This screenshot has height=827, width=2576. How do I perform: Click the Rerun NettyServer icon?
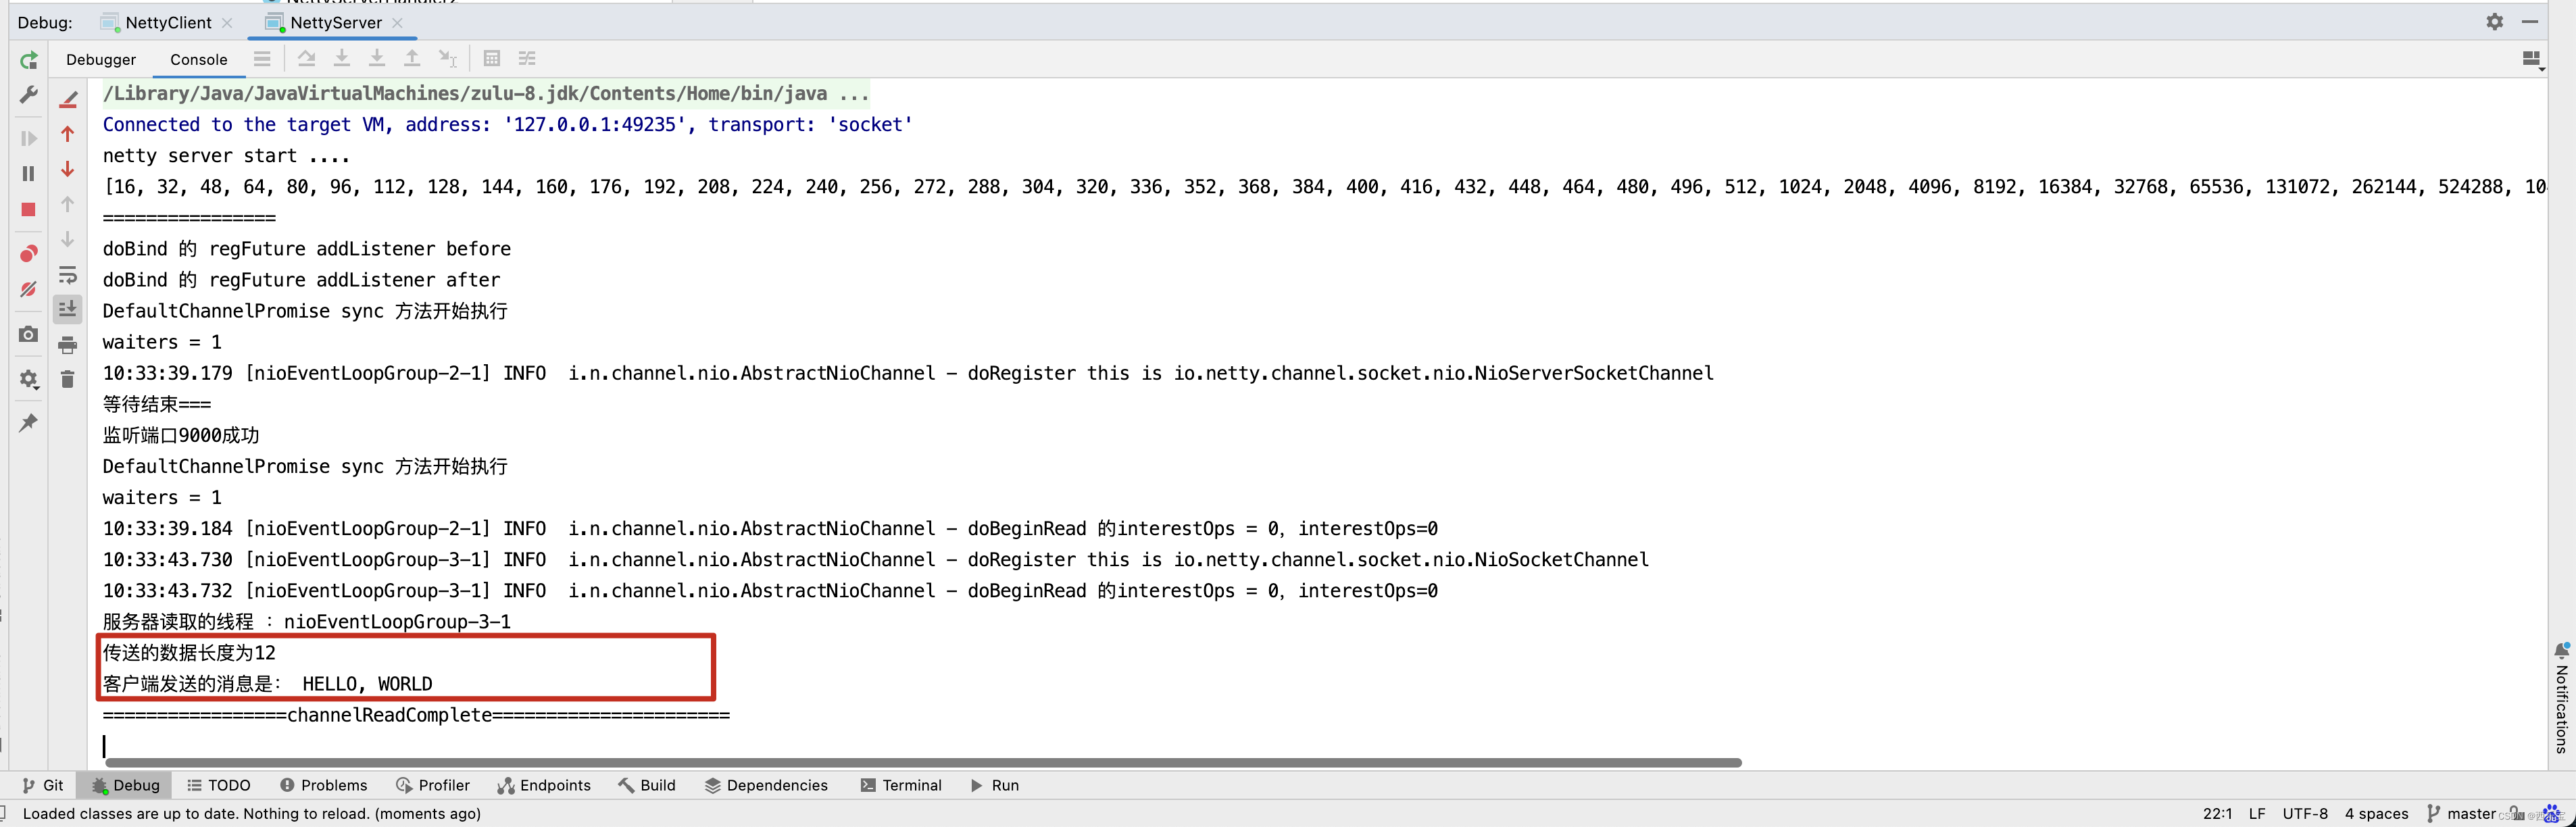tap(28, 60)
